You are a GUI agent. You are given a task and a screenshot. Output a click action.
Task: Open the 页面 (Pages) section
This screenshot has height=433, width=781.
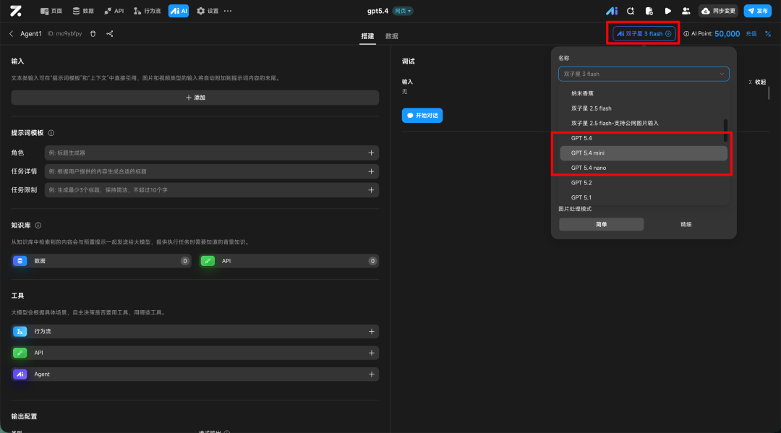click(51, 11)
